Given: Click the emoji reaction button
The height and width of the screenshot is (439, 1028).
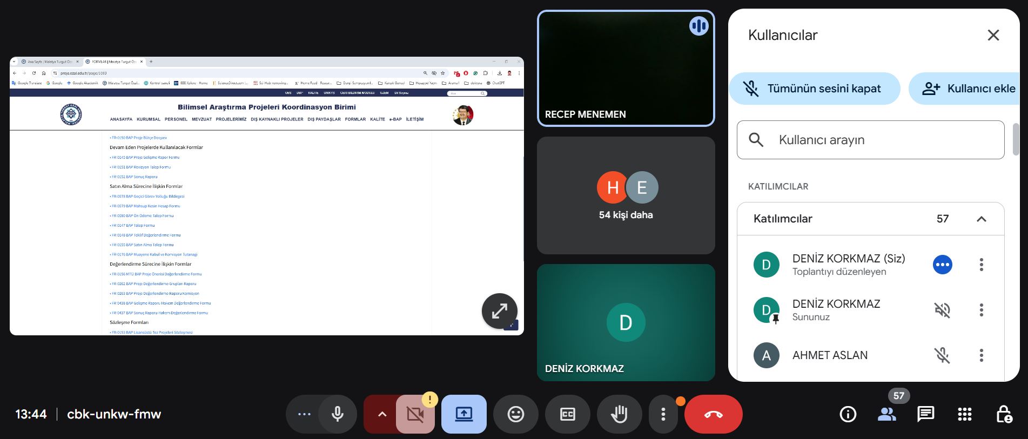Looking at the screenshot, I should (515, 414).
